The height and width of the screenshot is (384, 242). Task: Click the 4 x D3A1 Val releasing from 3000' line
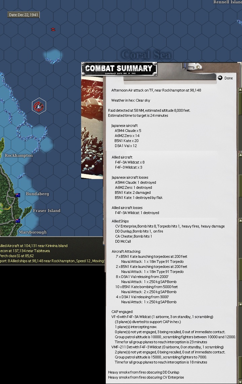(x=142, y=297)
